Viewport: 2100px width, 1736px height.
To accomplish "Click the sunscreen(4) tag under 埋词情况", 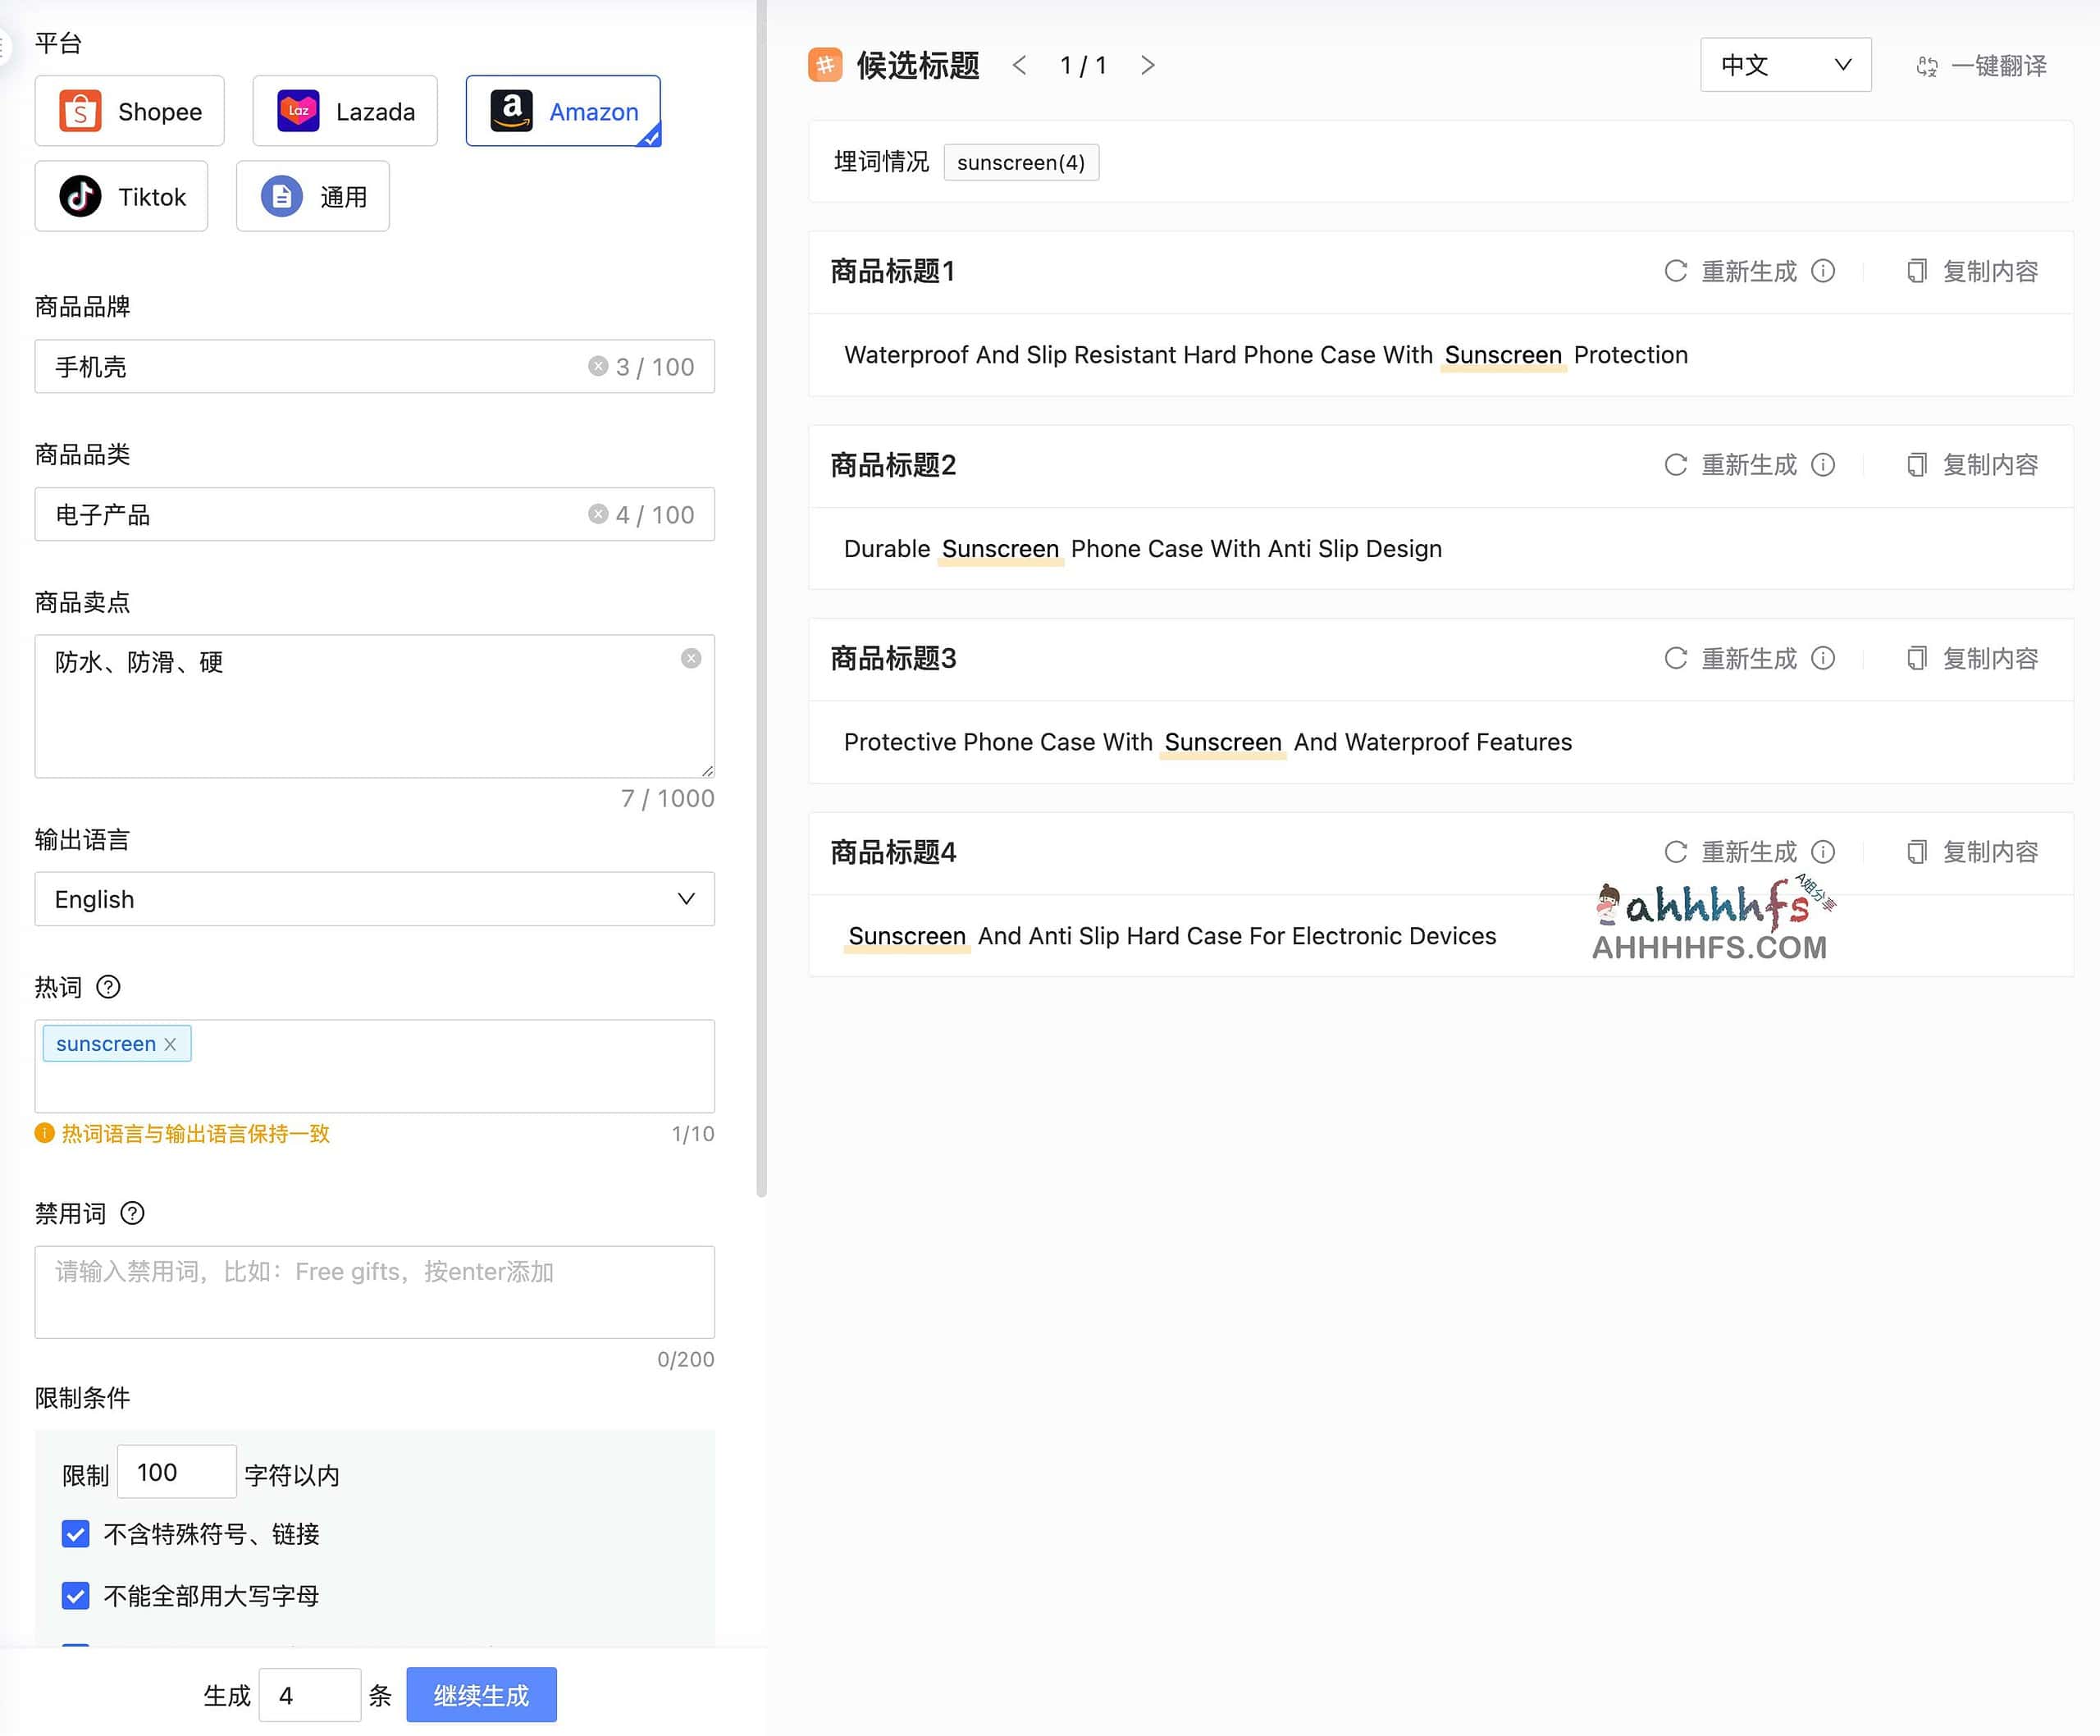I will coord(1021,162).
